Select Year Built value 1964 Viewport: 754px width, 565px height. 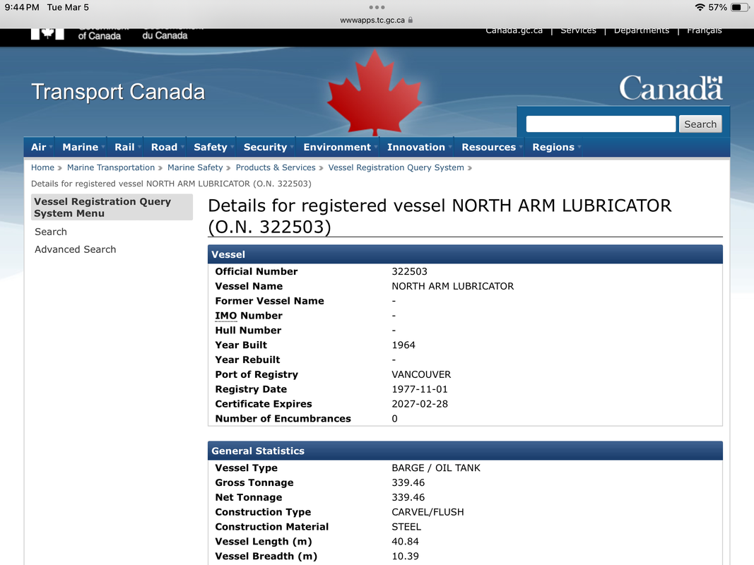coord(403,345)
